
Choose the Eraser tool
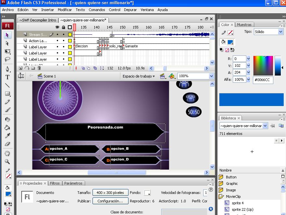[x=7, y=144]
